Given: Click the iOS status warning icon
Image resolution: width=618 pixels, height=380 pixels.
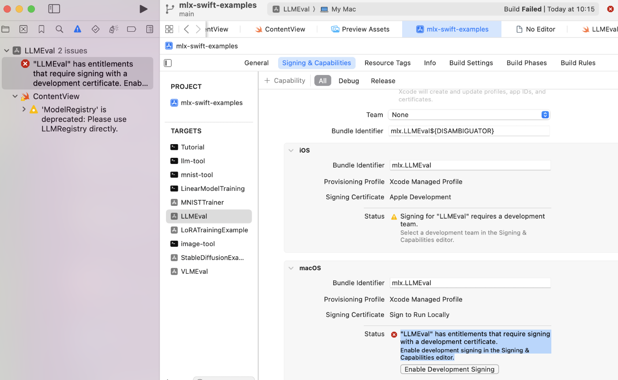Looking at the screenshot, I should [394, 216].
